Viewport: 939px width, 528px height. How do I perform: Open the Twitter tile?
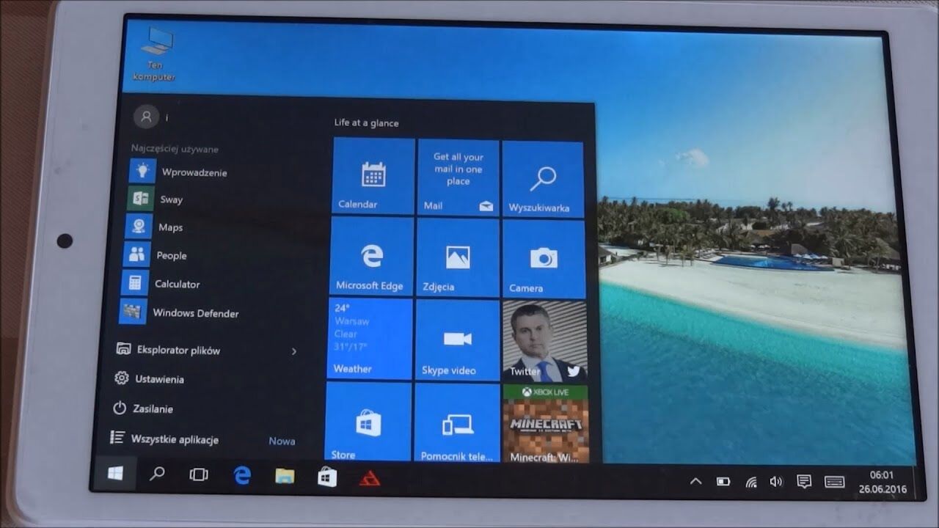tap(544, 341)
